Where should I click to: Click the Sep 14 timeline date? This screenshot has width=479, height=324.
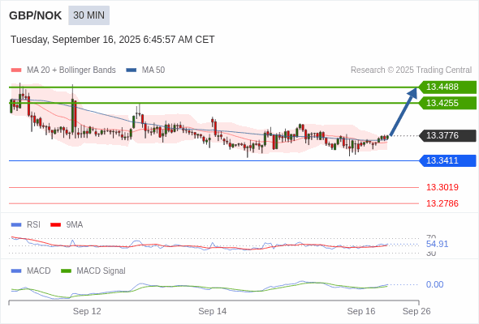(x=213, y=311)
